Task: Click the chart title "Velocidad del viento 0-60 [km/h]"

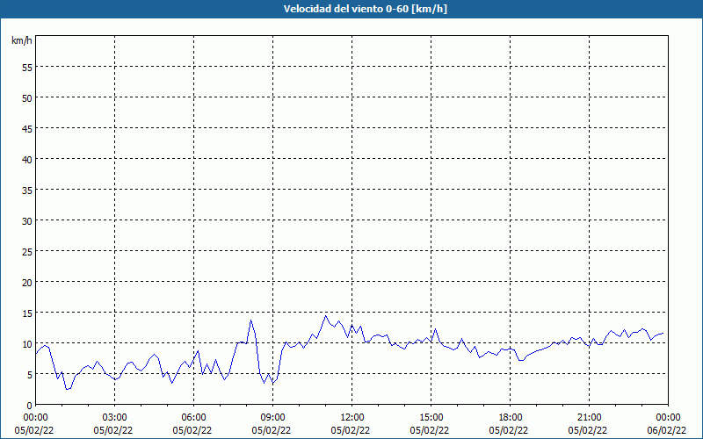Action: click(x=366, y=9)
